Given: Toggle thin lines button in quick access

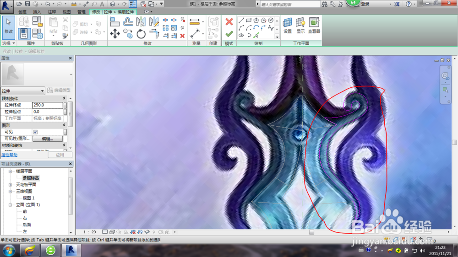Looking at the screenshot, I should click(133, 4).
